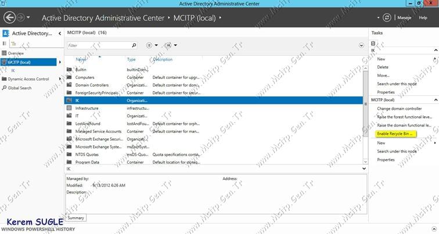Open the saved queries dropdown

[171, 45]
